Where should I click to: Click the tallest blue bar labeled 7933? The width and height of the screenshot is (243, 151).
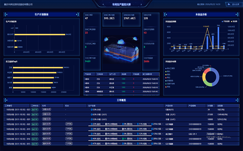pyautogui.click(x=218, y=38)
